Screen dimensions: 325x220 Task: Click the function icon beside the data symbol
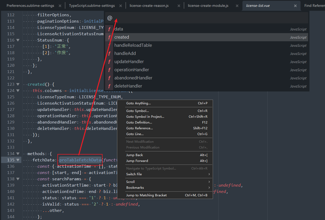[x=109, y=29]
